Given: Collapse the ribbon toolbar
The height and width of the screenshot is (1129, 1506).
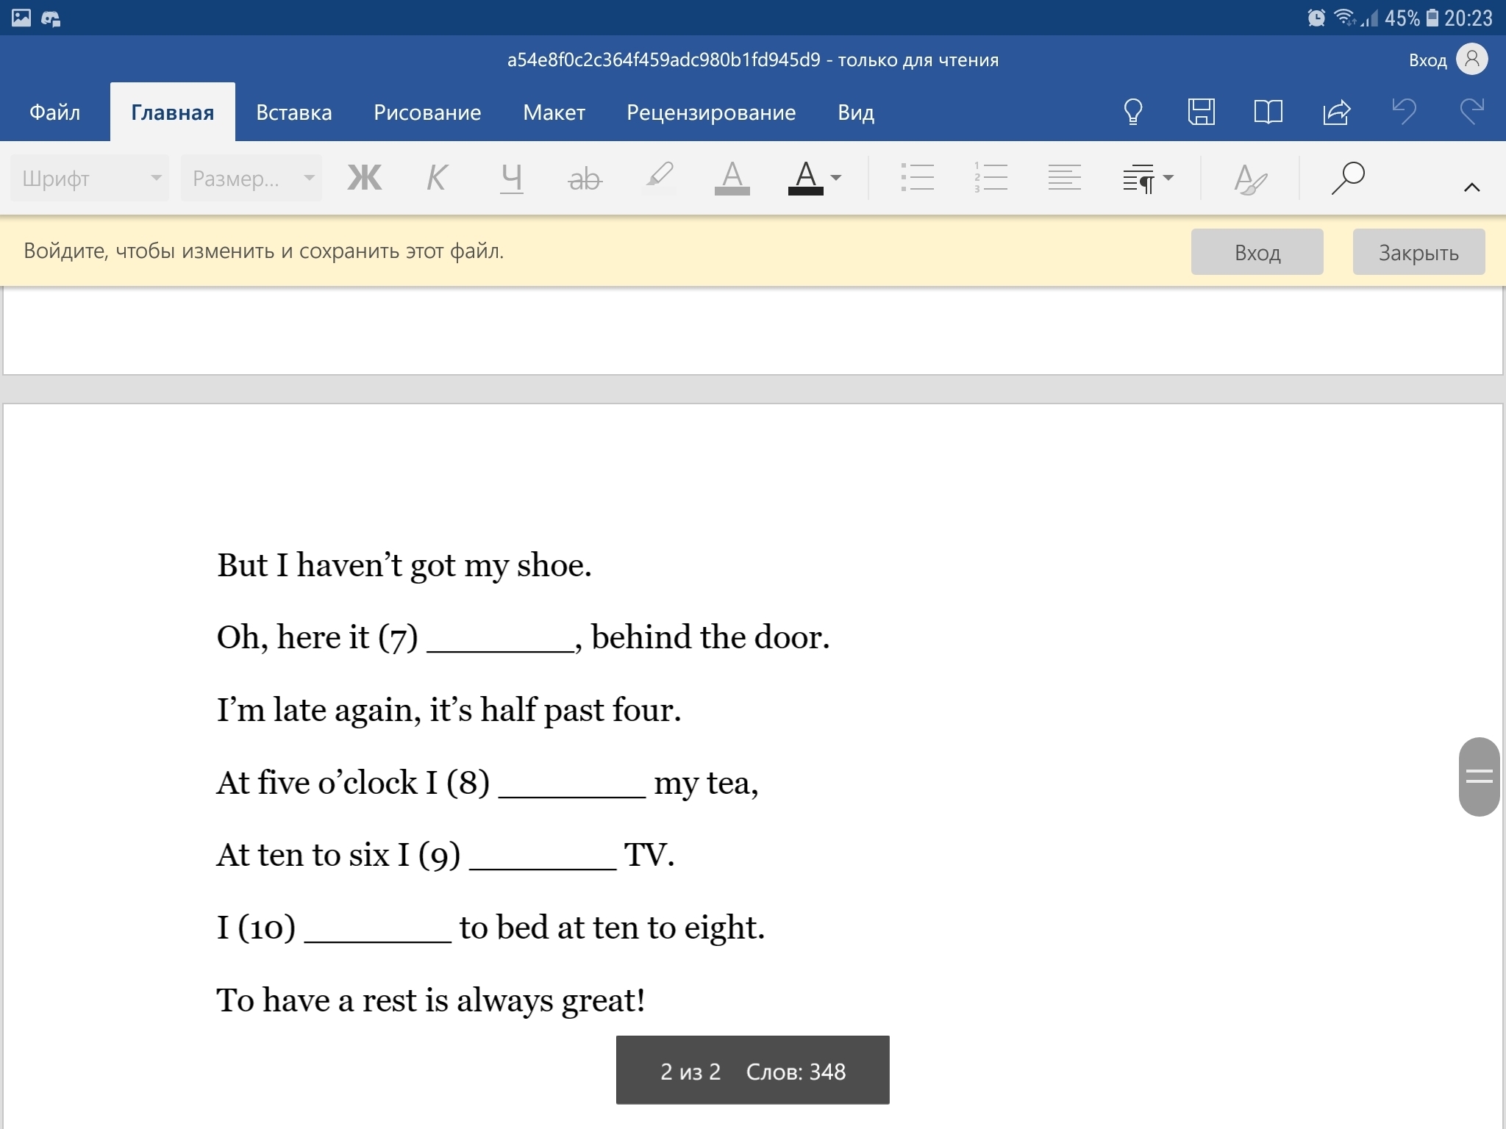Looking at the screenshot, I should click(1471, 187).
